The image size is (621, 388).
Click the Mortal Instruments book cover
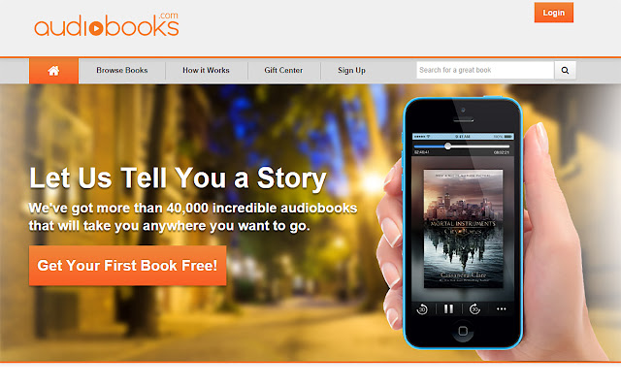tap(464, 229)
